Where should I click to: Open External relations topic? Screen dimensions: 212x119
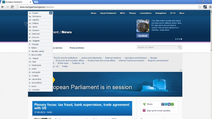tap(113, 58)
